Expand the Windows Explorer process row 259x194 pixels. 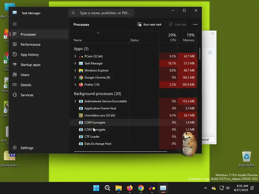[x=75, y=70]
